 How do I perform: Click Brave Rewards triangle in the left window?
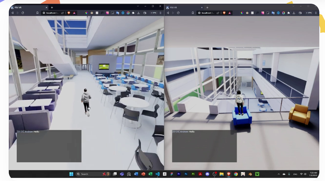coord(74,13)
